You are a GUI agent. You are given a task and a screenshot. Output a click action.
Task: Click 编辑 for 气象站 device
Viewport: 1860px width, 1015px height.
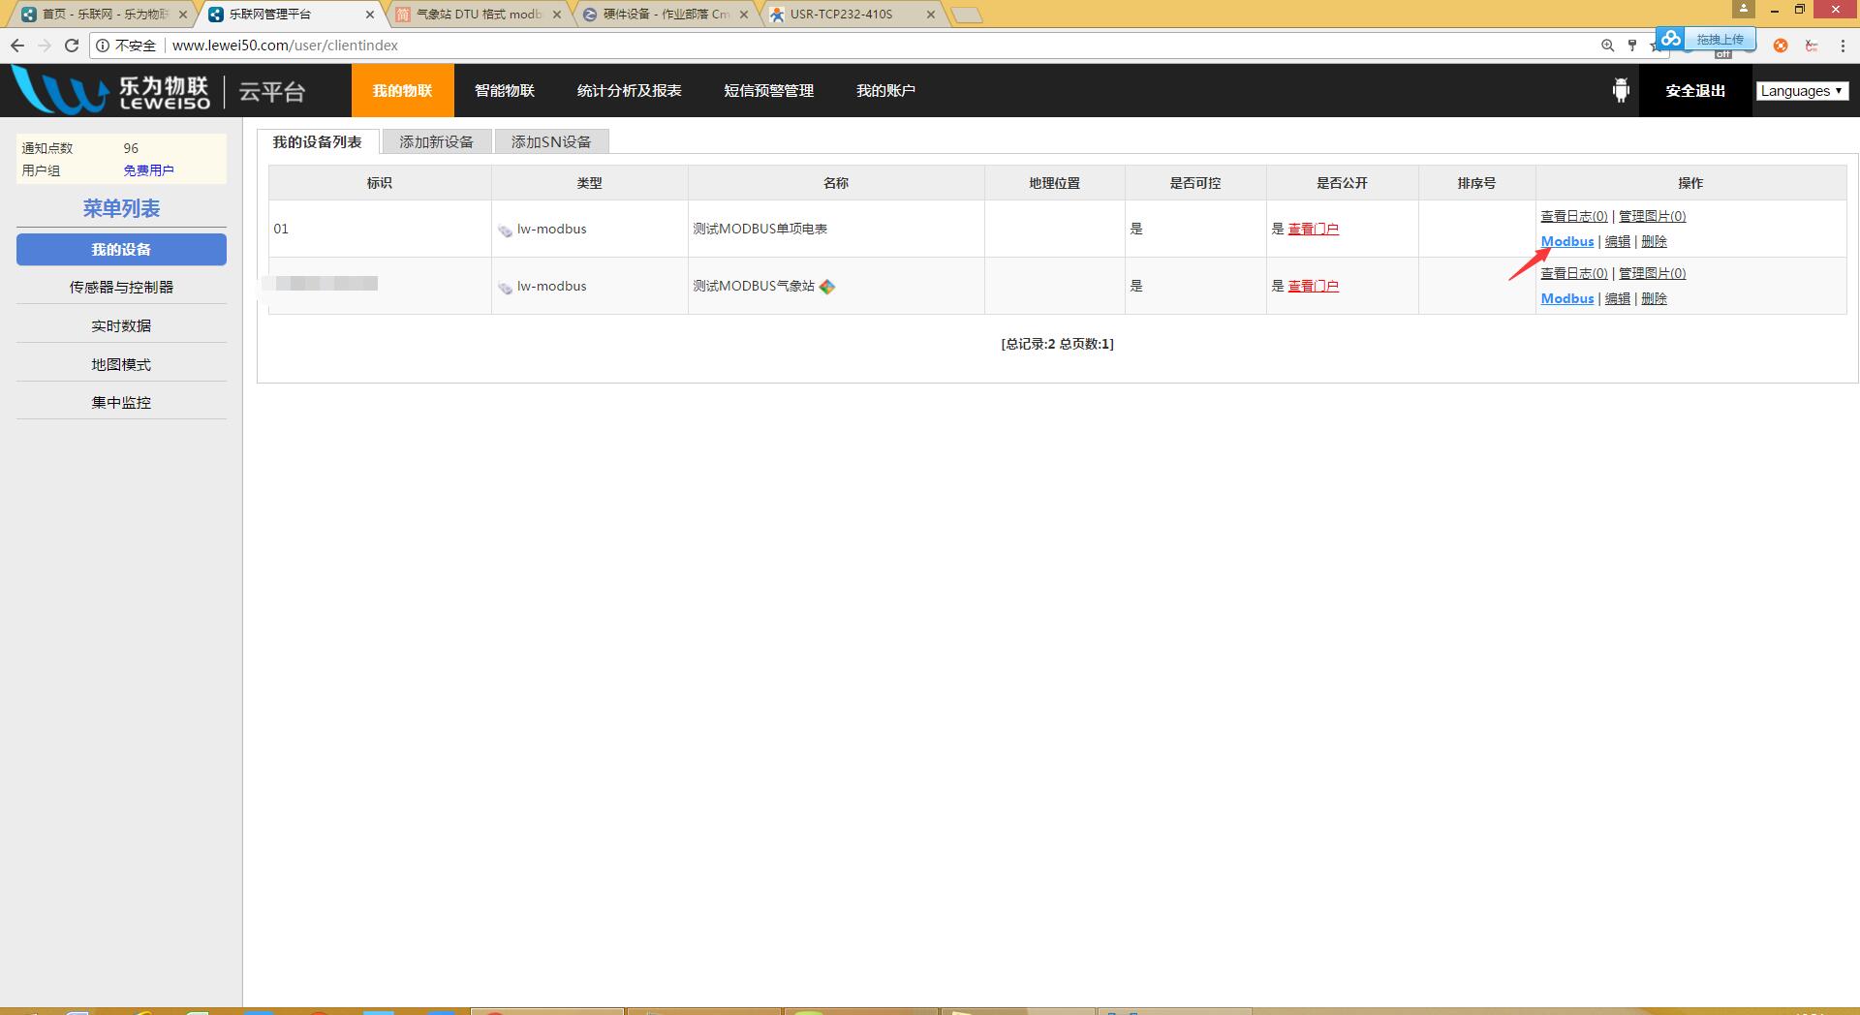tap(1617, 298)
